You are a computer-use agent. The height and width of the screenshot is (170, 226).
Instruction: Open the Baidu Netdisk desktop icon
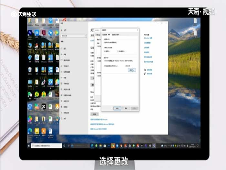[37, 58]
